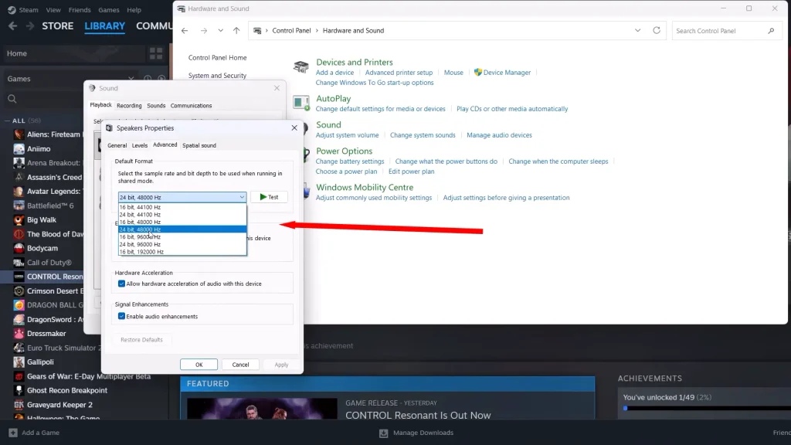Select 24 bit, 96000 Hz option
791x445 pixels.
[182, 244]
